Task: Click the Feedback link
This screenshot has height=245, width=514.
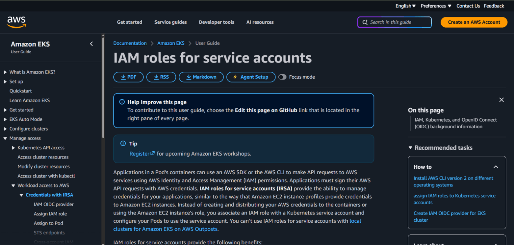Action: [494, 6]
